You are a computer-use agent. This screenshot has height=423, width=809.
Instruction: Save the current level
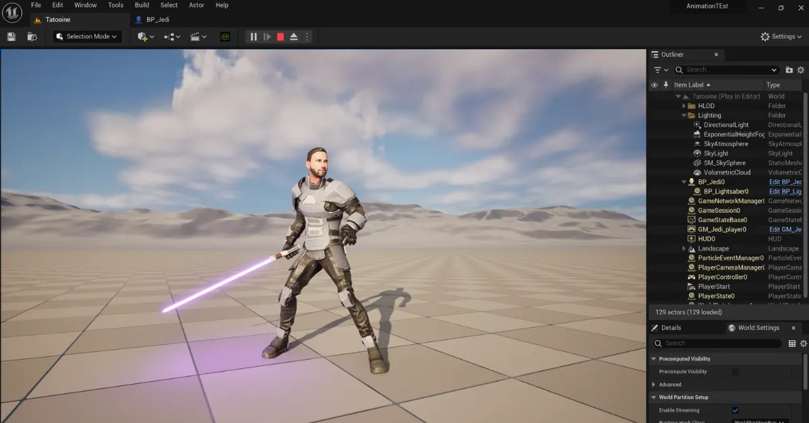pyautogui.click(x=9, y=36)
